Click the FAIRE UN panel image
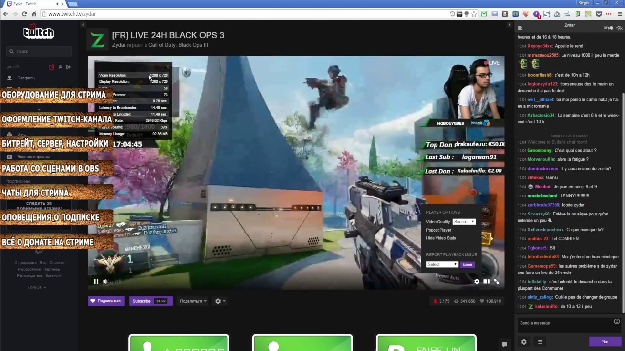Screen dimensions: 625x351 pyautogui.click(x=426, y=343)
